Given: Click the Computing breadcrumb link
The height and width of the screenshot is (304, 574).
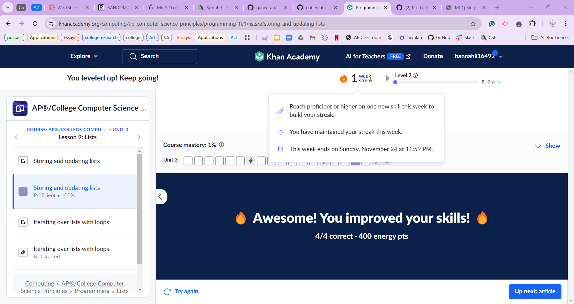Looking at the screenshot, I should pos(40,283).
